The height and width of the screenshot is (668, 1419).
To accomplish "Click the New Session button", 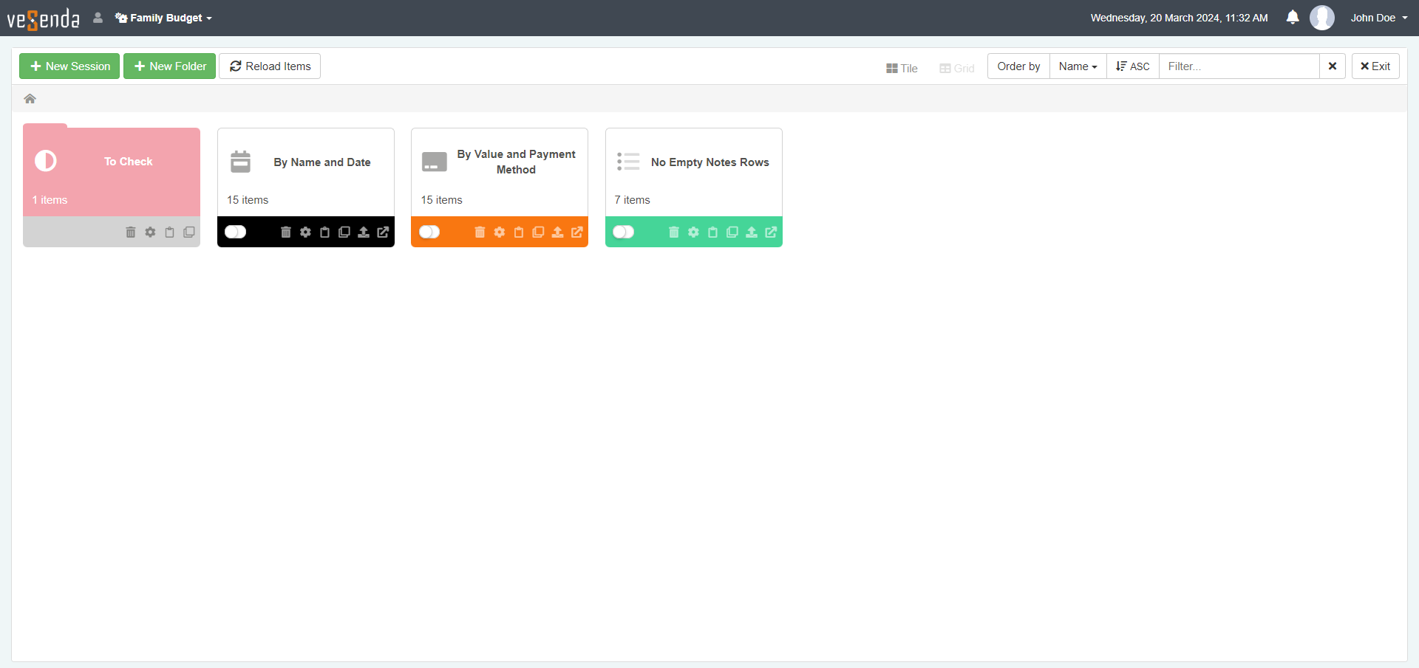I will click(69, 66).
